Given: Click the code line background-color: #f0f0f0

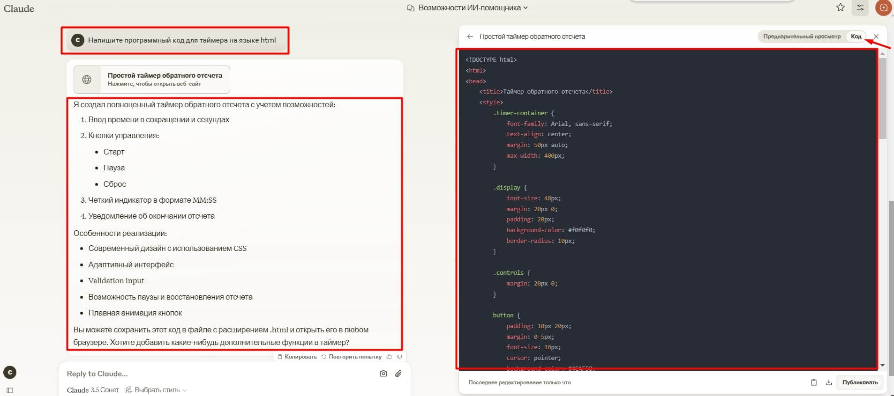Looking at the screenshot, I should coord(550,230).
